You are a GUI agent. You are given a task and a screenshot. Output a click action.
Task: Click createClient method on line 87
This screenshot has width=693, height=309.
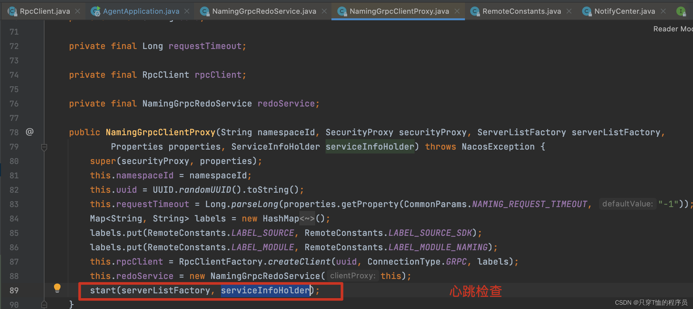point(299,262)
